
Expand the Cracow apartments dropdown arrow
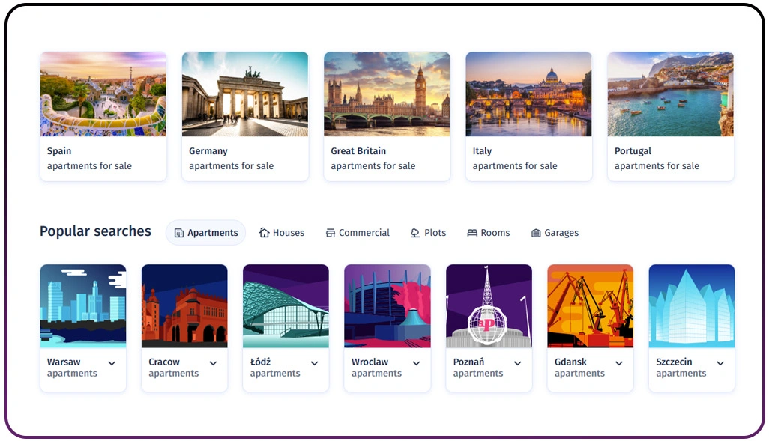point(213,363)
